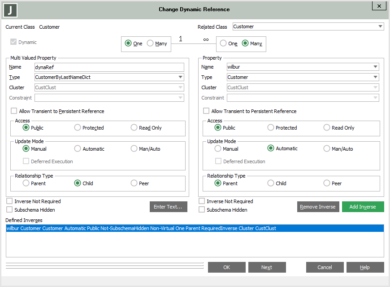This screenshot has height=287, width=390.
Task: Open the Property Name dropdown showing wilbur
Action: point(375,67)
